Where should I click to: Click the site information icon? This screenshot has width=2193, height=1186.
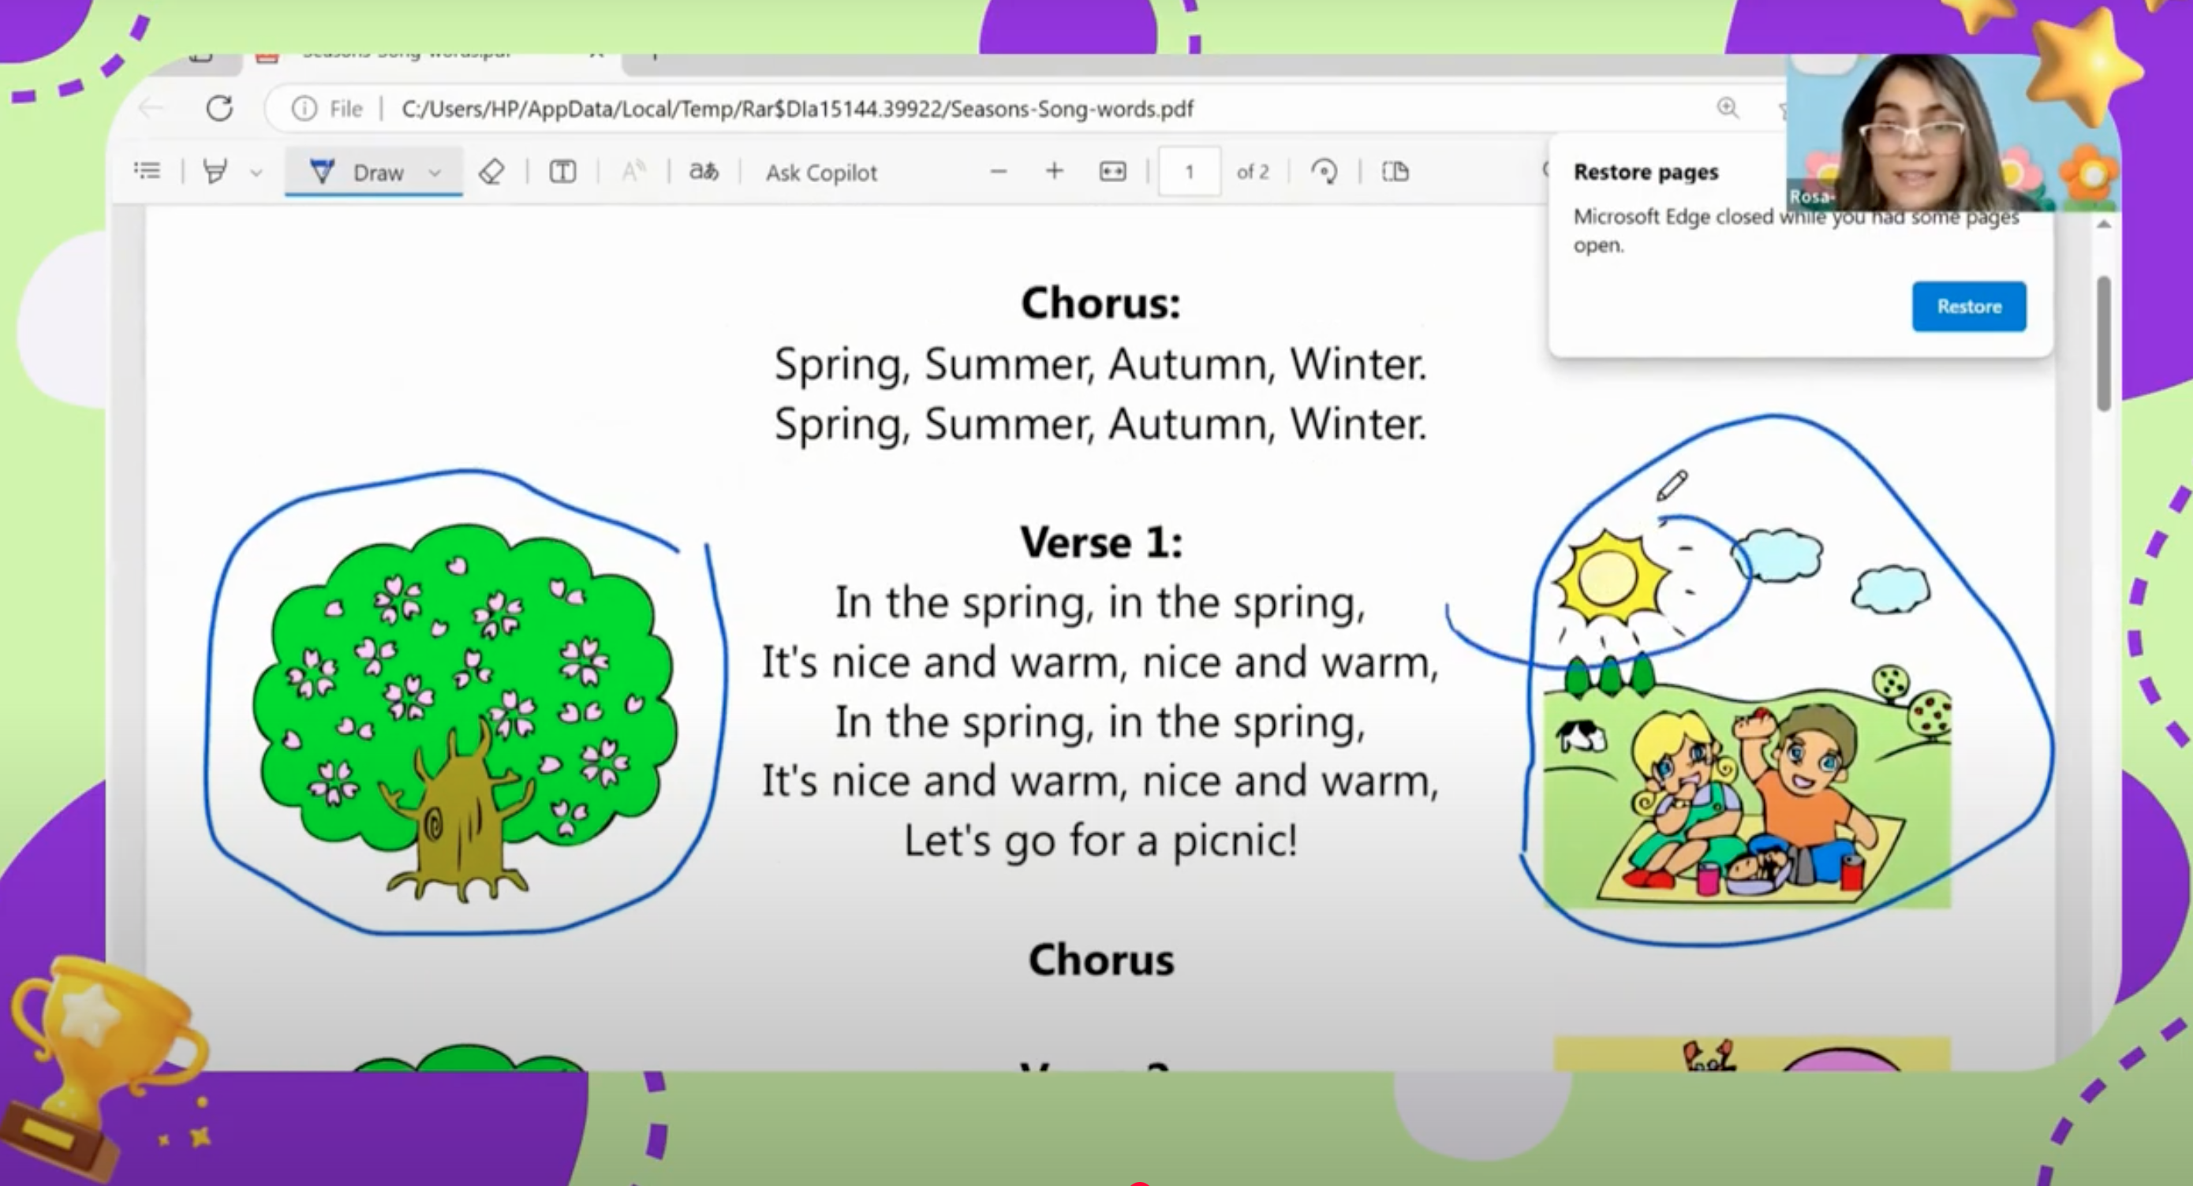tap(304, 109)
